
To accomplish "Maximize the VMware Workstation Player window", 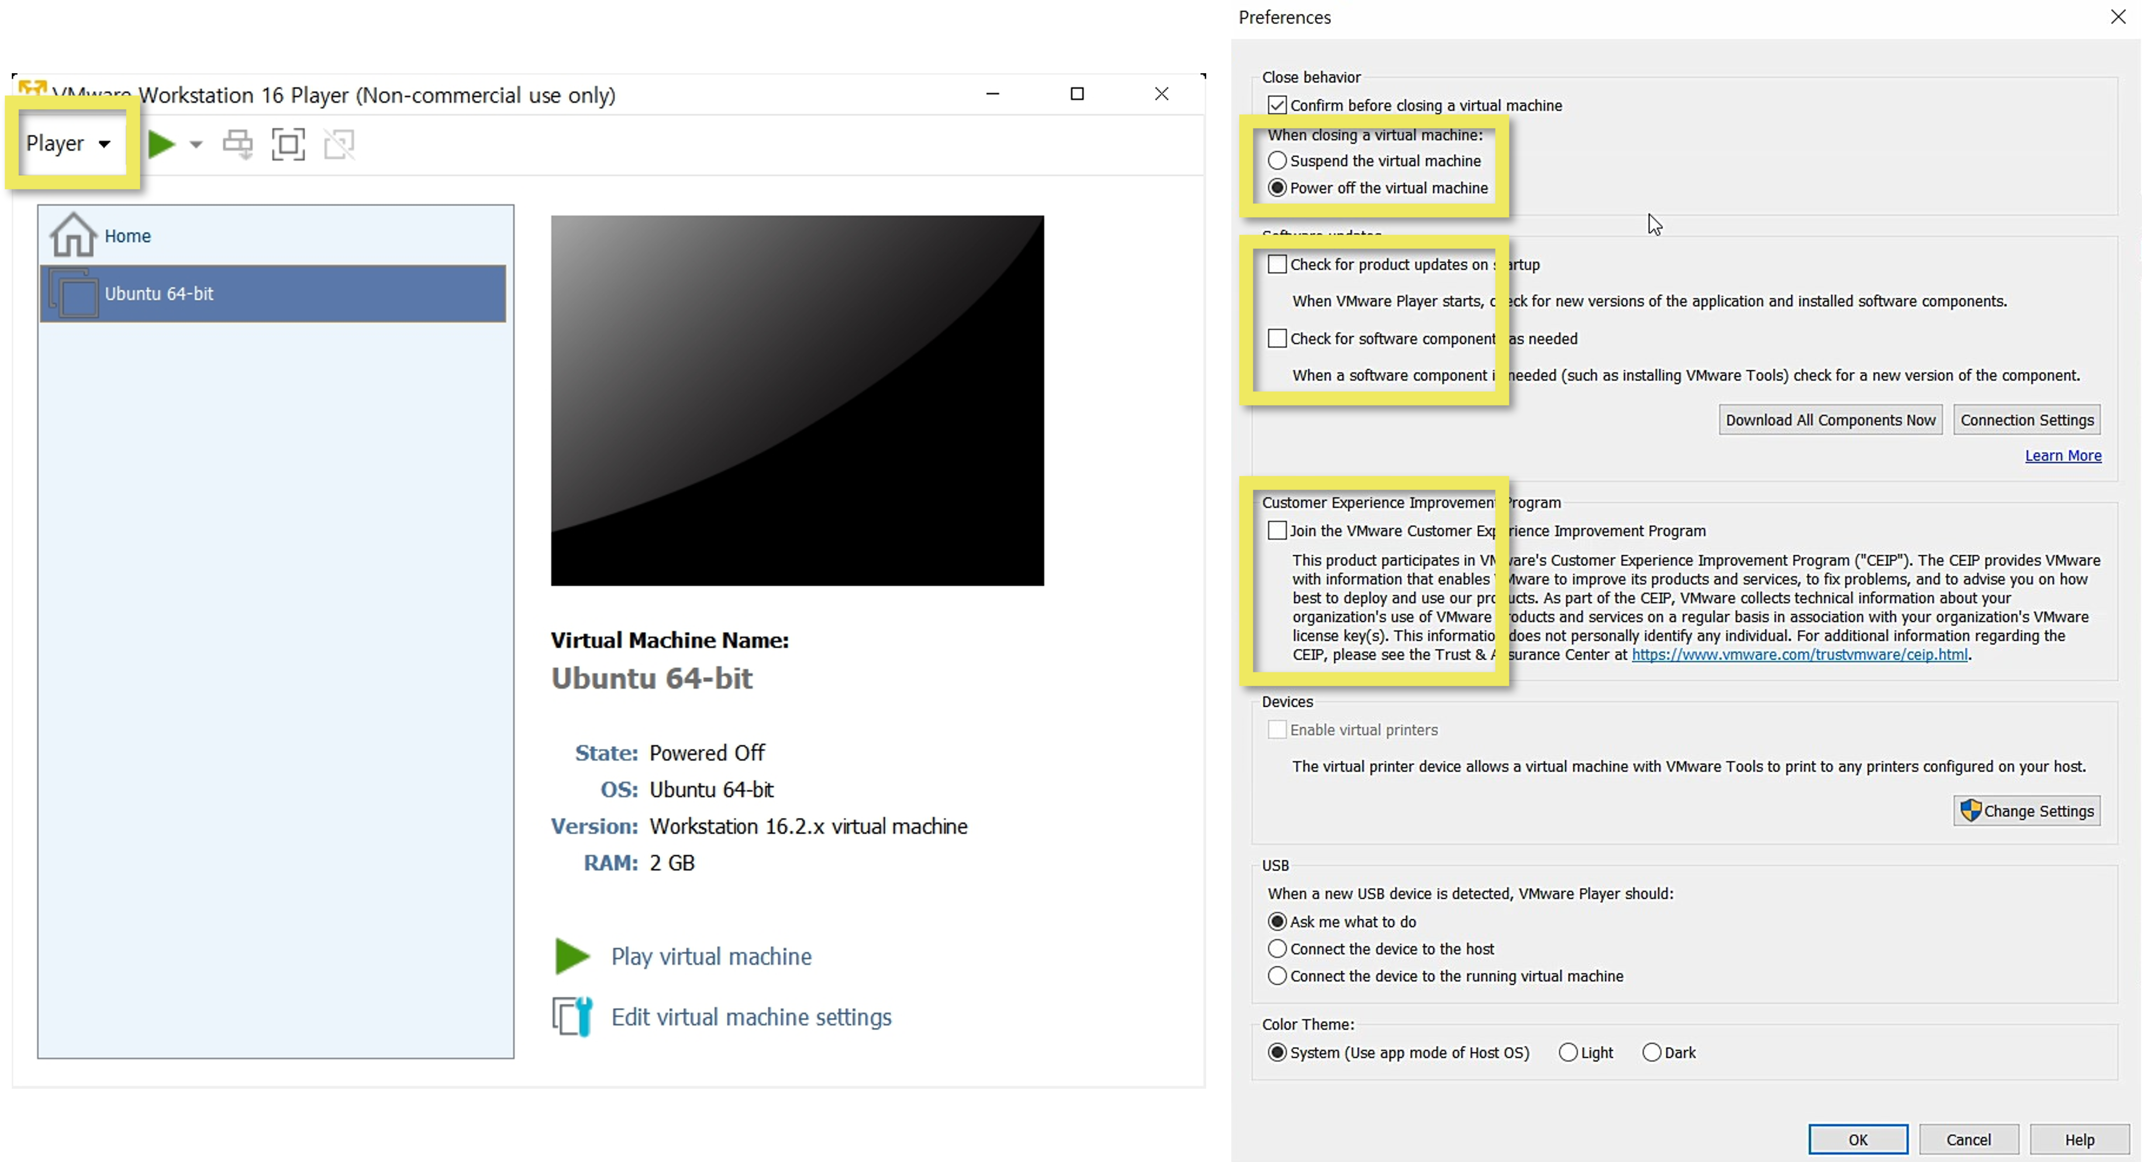I will tap(1077, 94).
